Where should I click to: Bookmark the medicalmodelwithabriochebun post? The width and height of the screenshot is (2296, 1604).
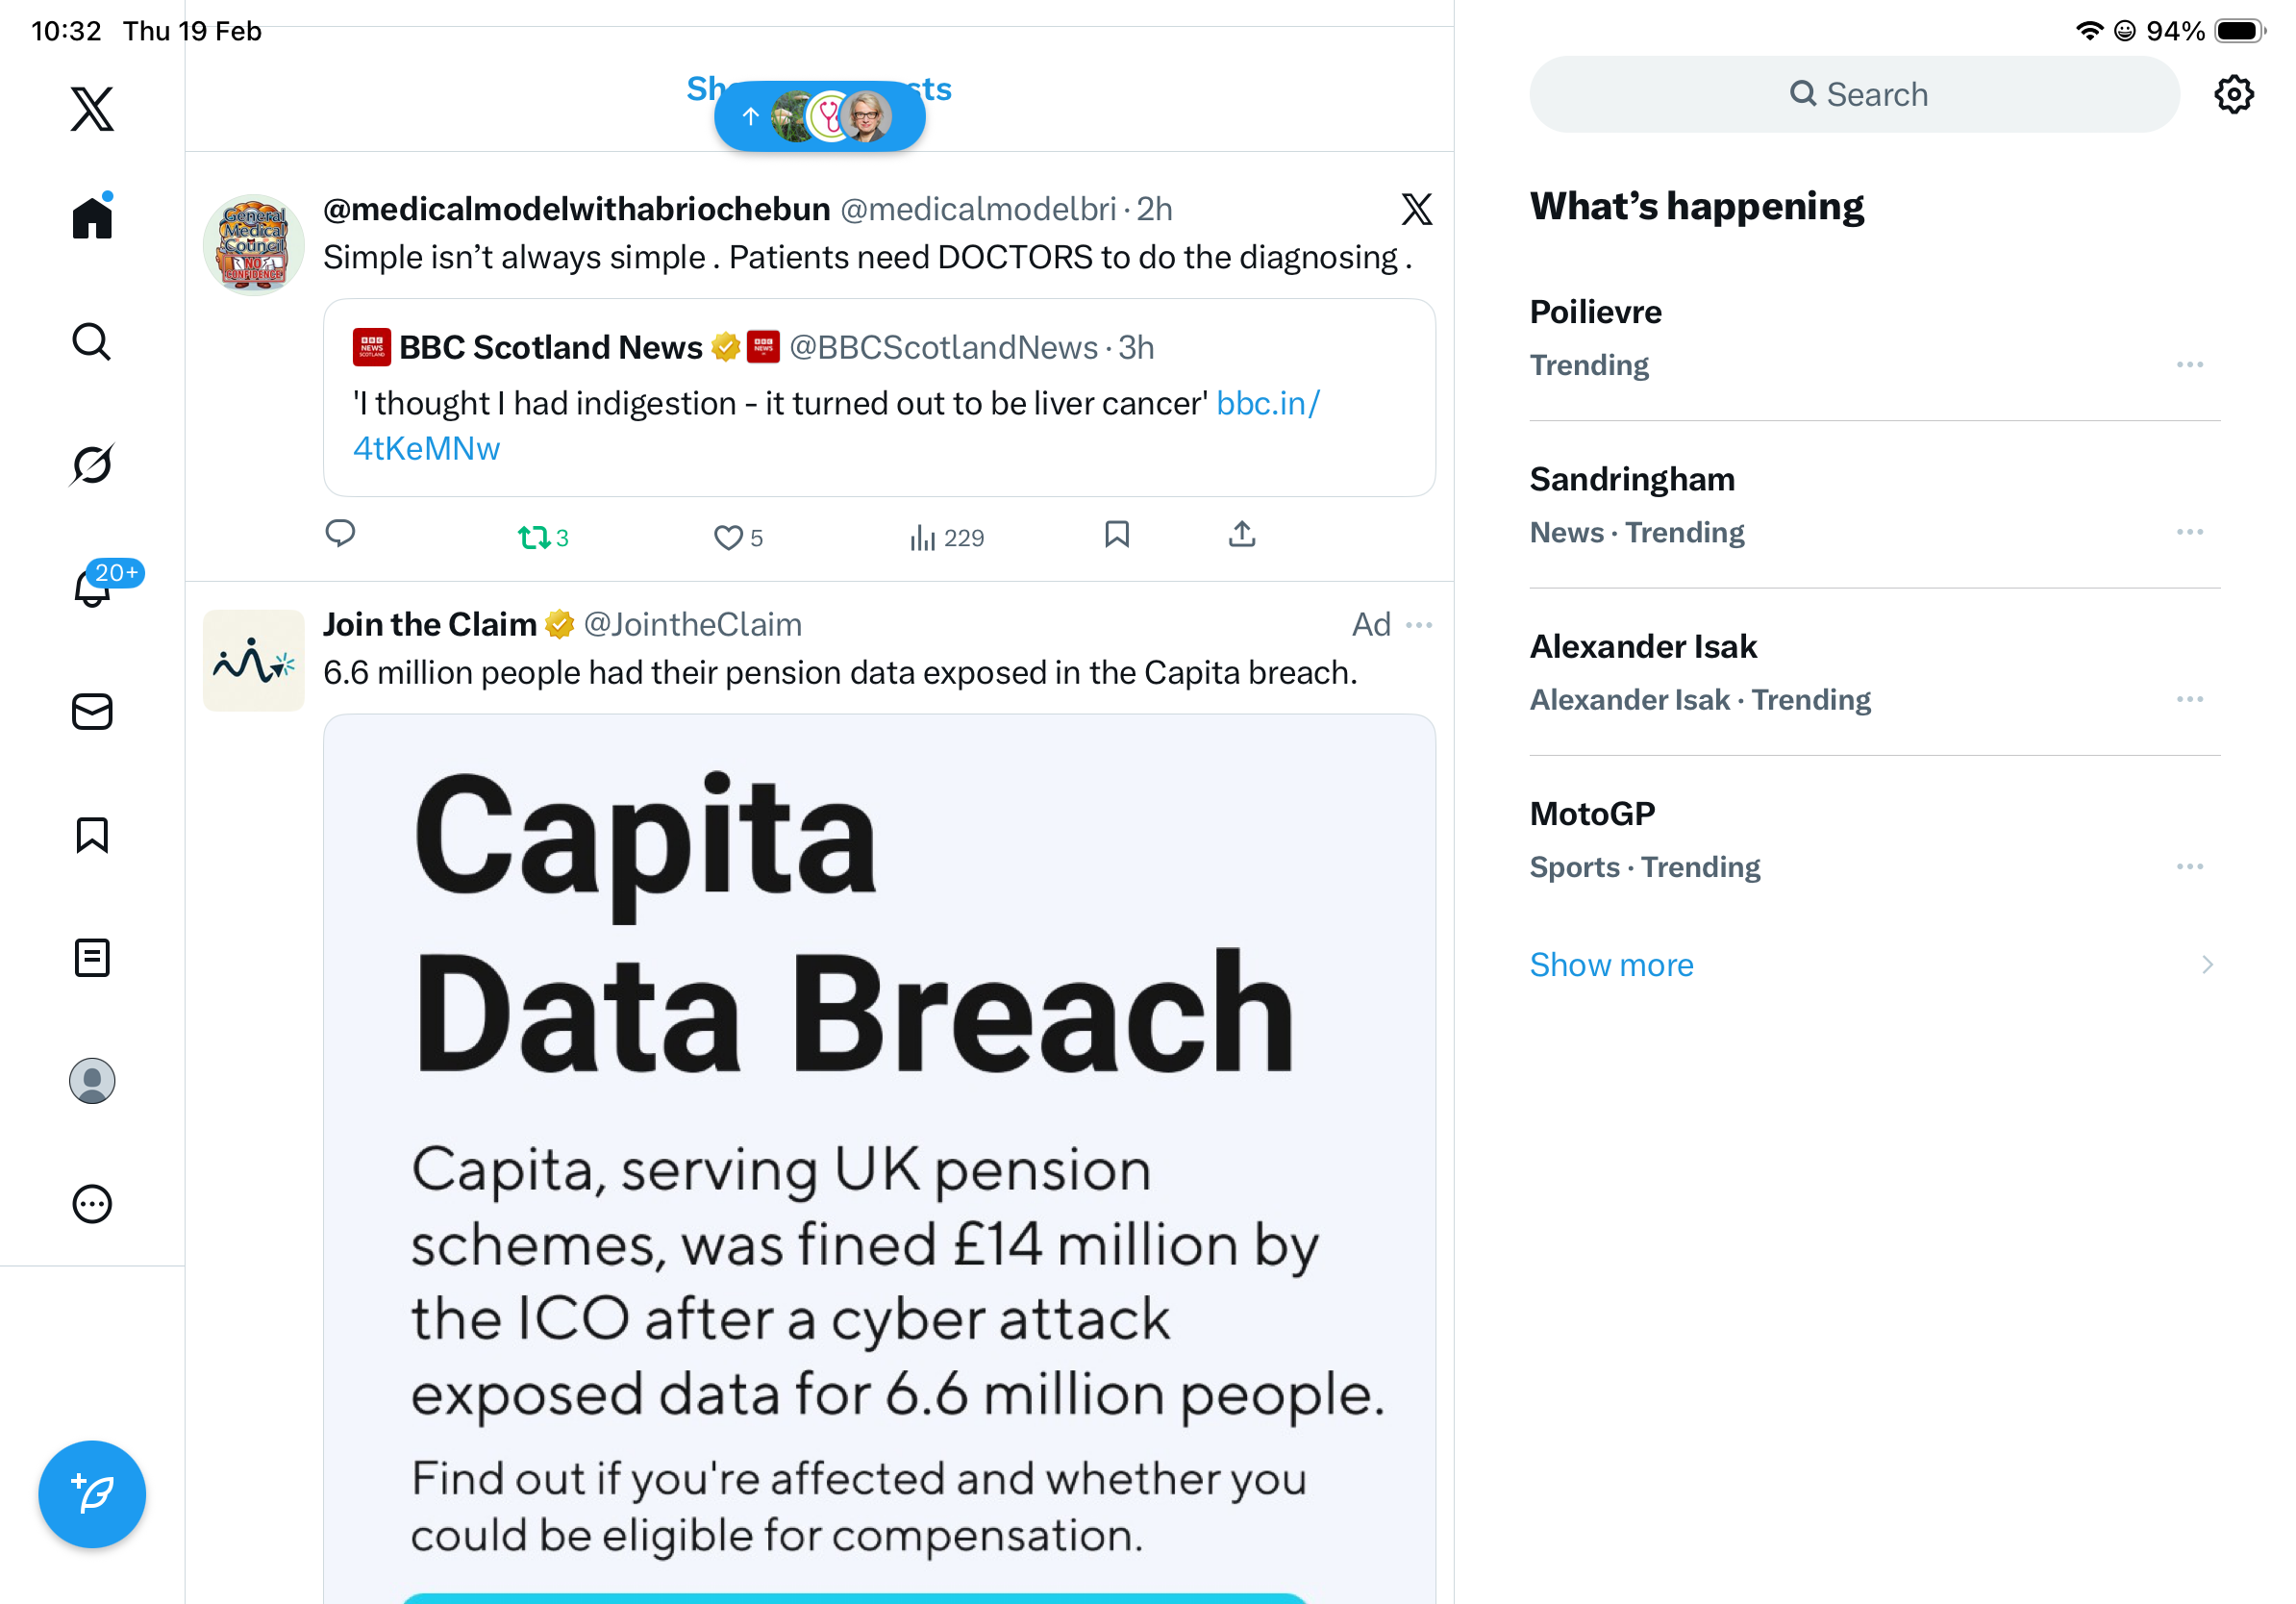1116,535
